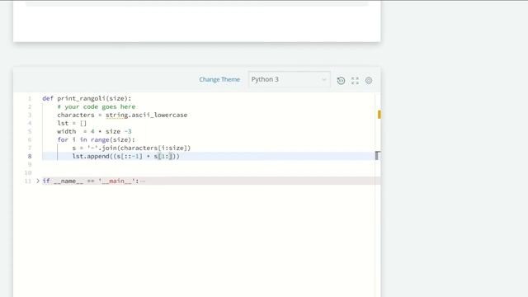Click the comment your code goes here
This screenshot has width=528, height=297.
coord(96,106)
